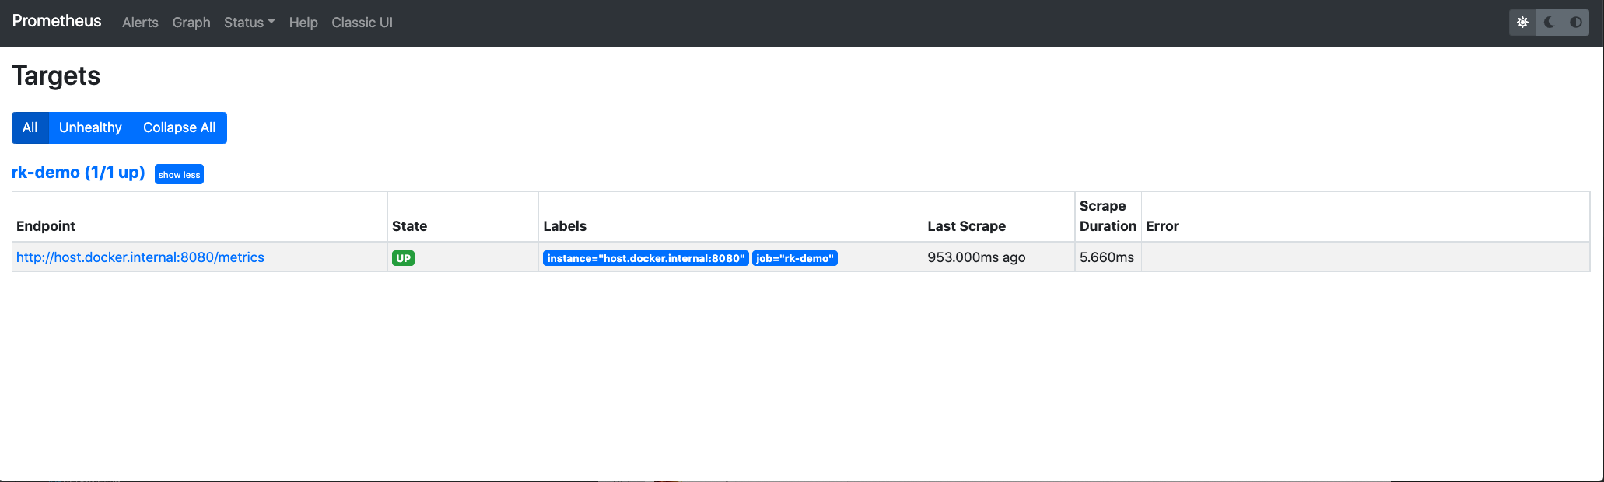Open the Graph page
1604x482 pixels.
pos(191,23)
